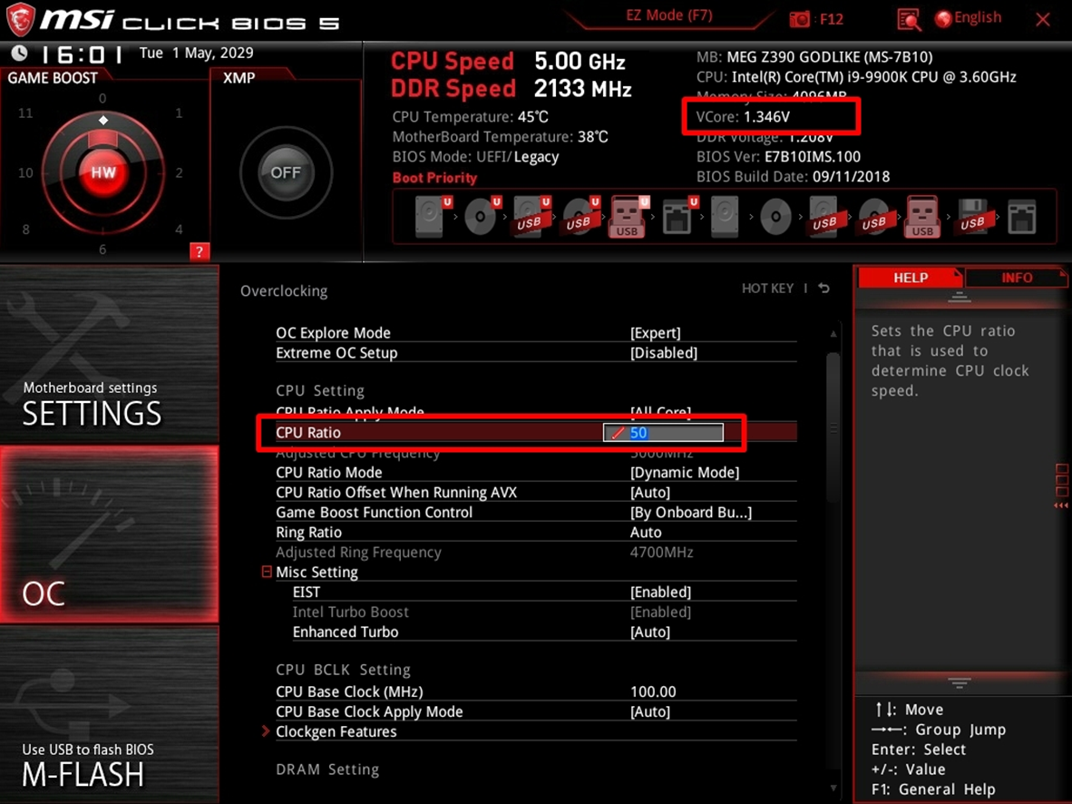Image resolution: width=1072 pixels, height=804 pixels.
Task: Click the red question mark help icon
Action: tap(199, 251)
